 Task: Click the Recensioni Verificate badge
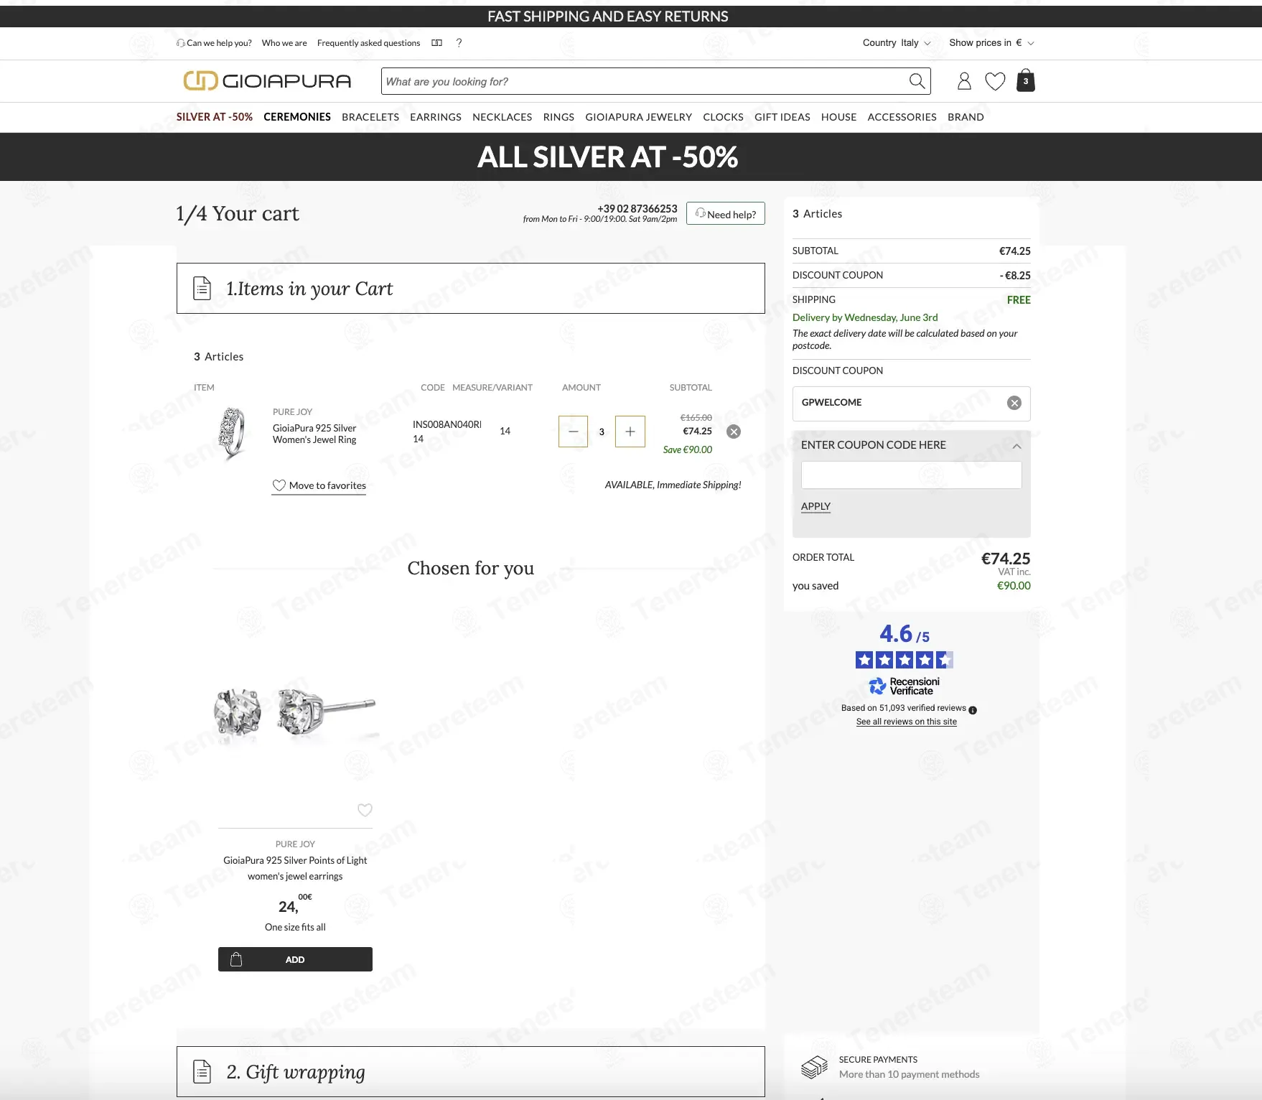(905, 686)
